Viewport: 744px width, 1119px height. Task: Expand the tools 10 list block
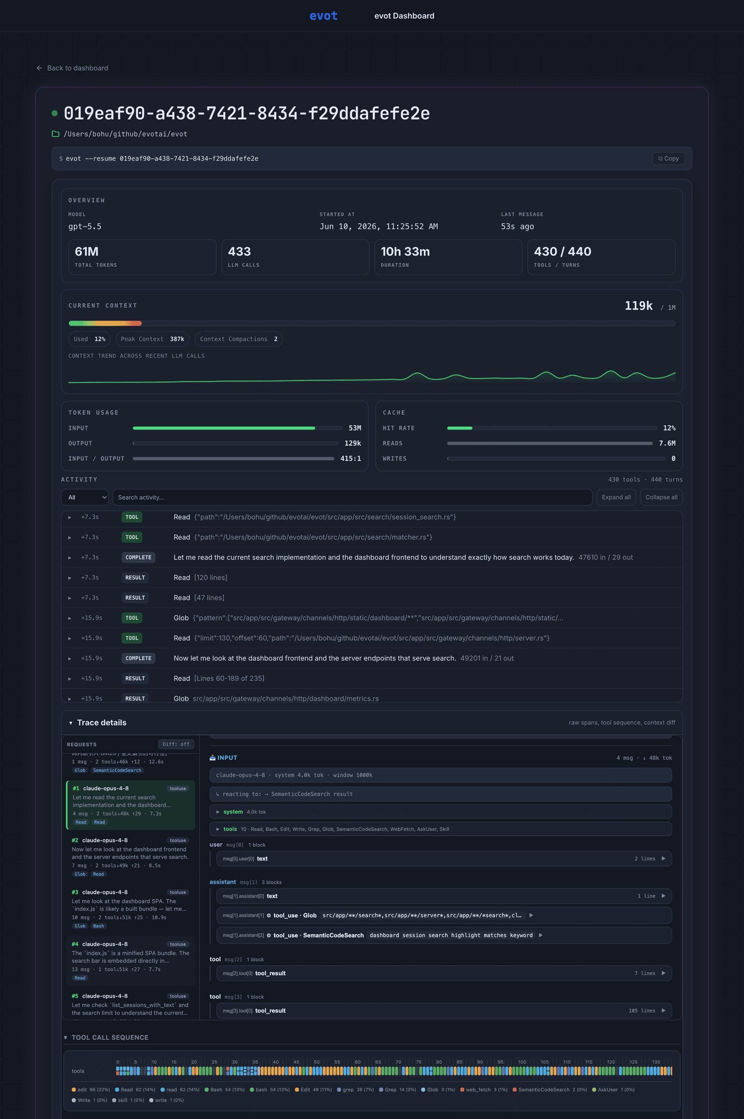[x=440, y=829]
